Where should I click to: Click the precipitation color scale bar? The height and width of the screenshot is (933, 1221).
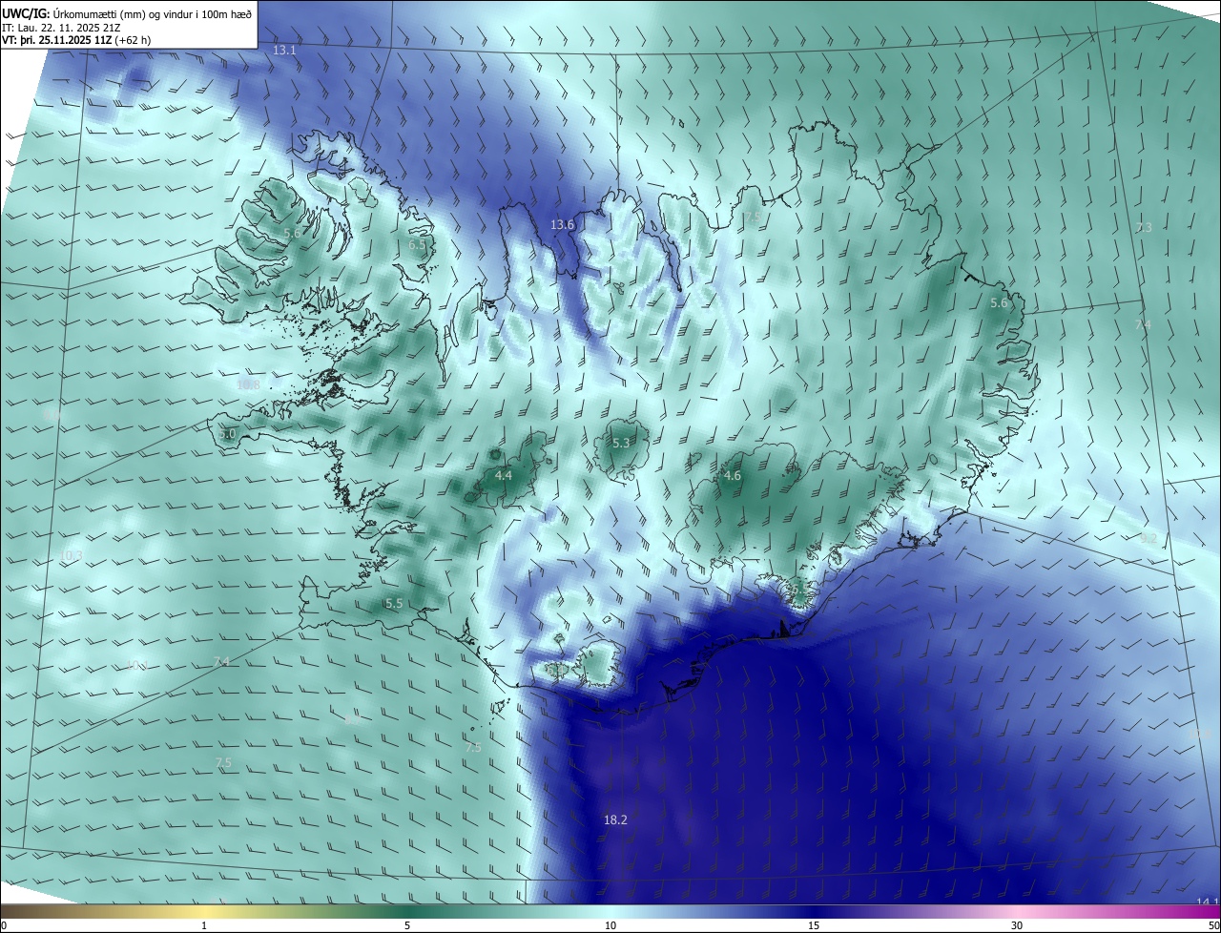pyautogui.click(x=610, y=912)
